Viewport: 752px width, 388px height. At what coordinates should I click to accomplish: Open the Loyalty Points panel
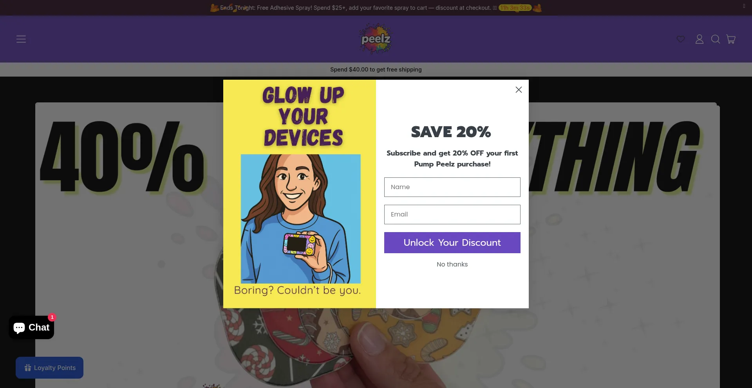(49, 368)
